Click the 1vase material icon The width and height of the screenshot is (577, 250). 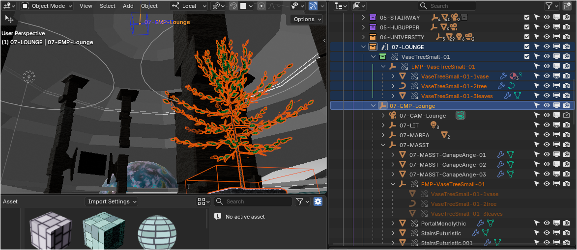tap(513, 76)
